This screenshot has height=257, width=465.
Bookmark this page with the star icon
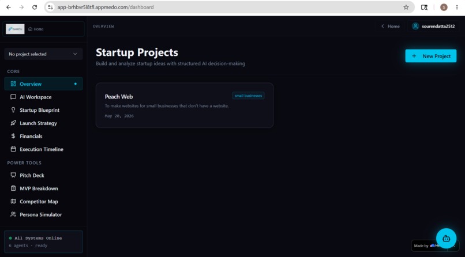[406, 7]
